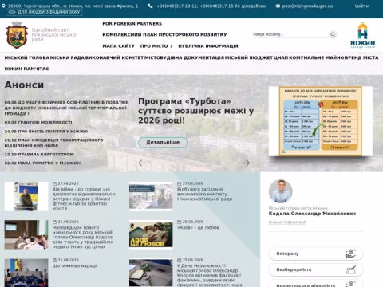
Task: Open ГРАНТОВІ МОЖЛИВОСТІ announcement
Action: point(38,123)
